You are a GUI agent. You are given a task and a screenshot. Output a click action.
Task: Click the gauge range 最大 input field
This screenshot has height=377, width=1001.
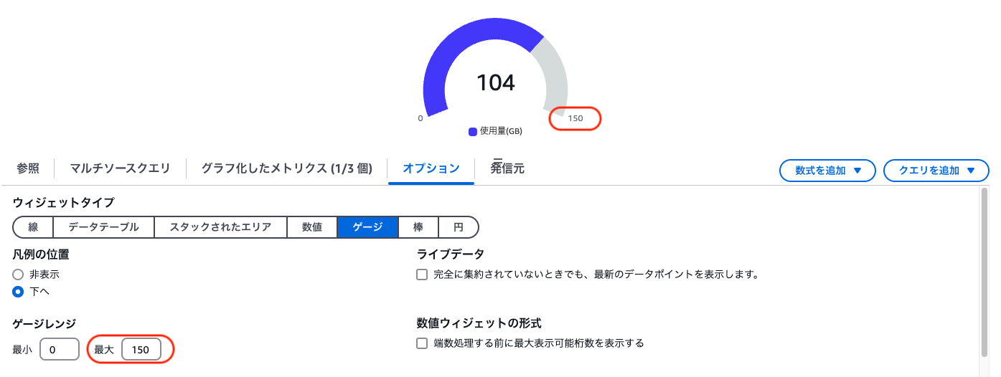pos(141,350)
